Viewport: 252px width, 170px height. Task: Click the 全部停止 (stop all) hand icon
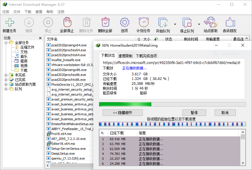tap(67, 23)
